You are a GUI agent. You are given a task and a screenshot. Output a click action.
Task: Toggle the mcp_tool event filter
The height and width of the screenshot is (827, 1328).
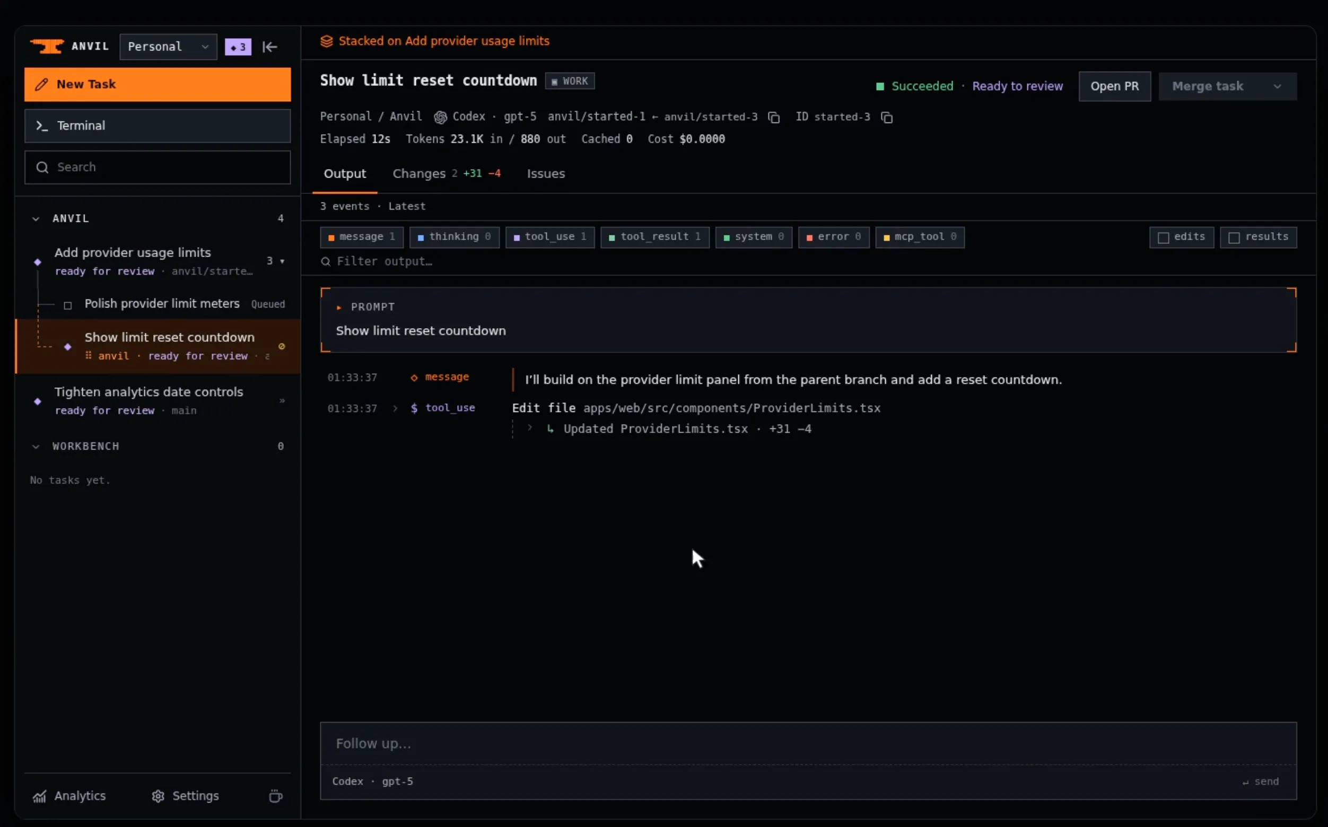[920, 237]
